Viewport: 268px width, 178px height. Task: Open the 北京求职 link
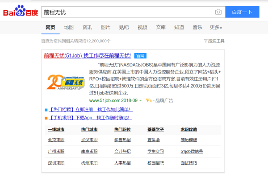tap(56, 140)
